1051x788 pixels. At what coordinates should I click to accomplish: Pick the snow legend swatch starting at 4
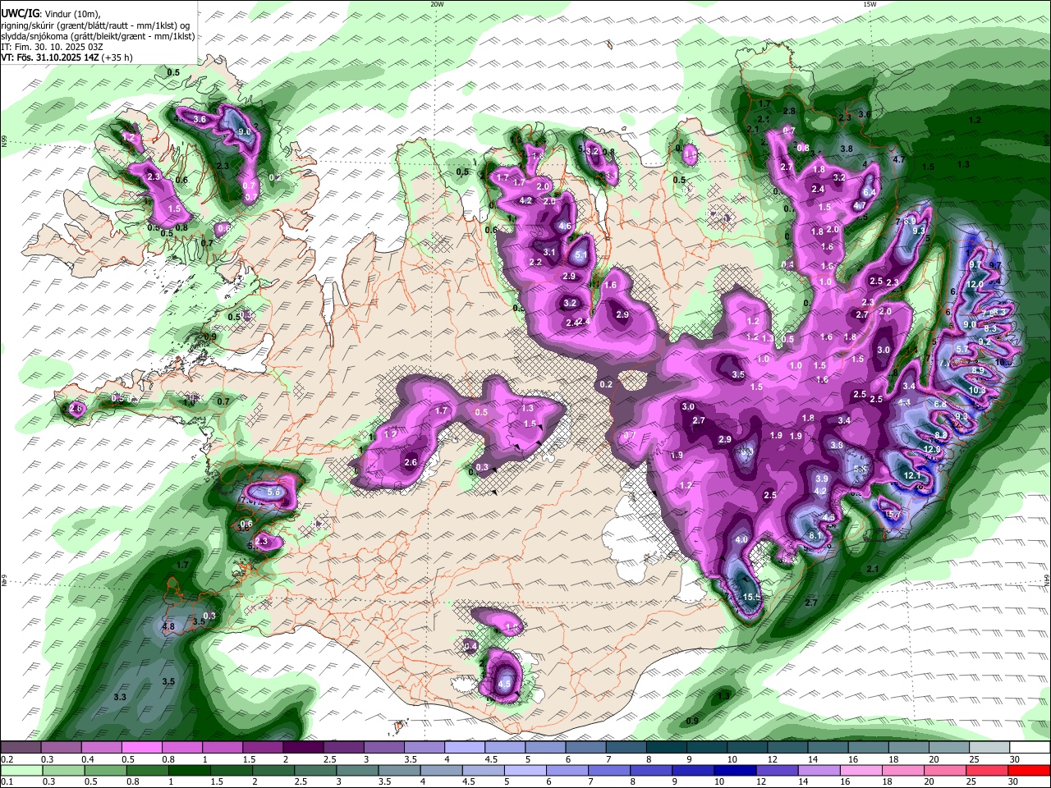[465, 748]
